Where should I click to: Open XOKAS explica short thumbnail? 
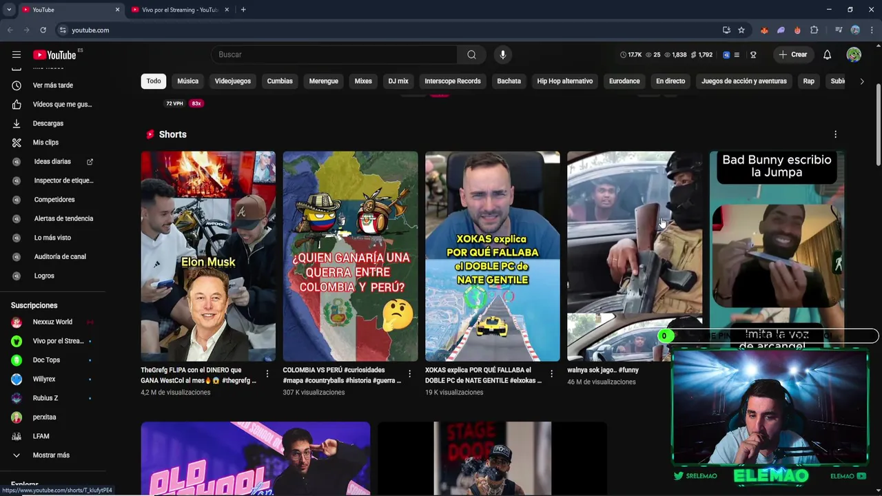click(x=493, y=256)
